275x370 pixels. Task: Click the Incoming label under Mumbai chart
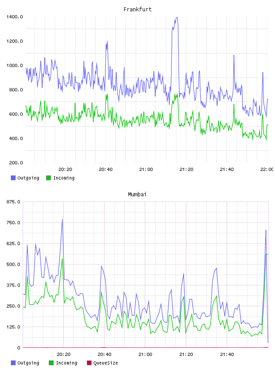66,363
